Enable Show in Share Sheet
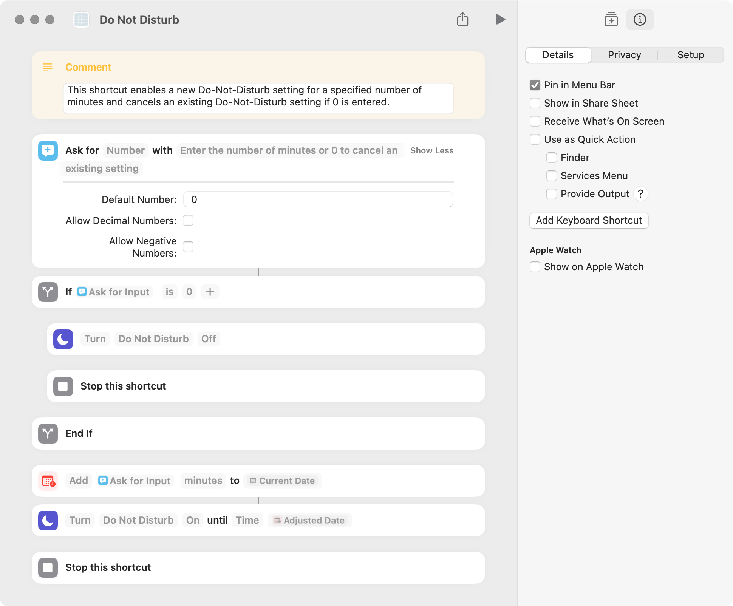The image size is (733, 606). pos(535,103)
